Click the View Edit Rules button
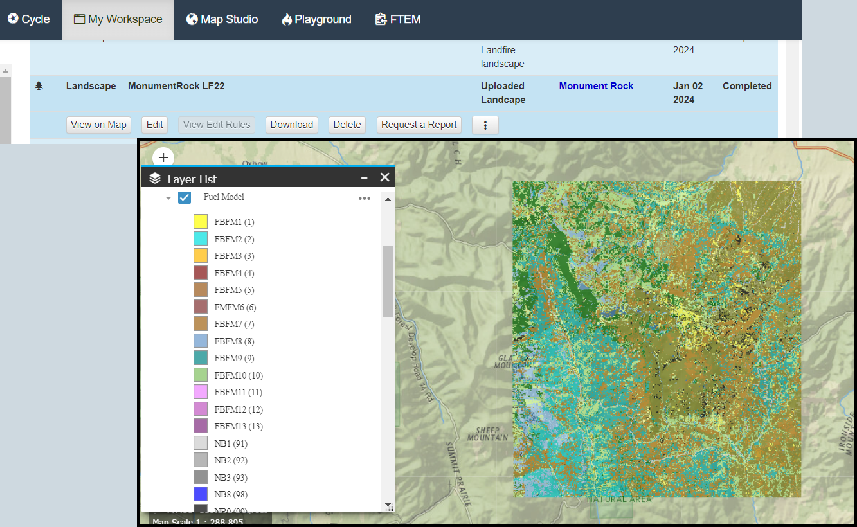Screen dimensions: 857x527 click(x=217, y=125)
